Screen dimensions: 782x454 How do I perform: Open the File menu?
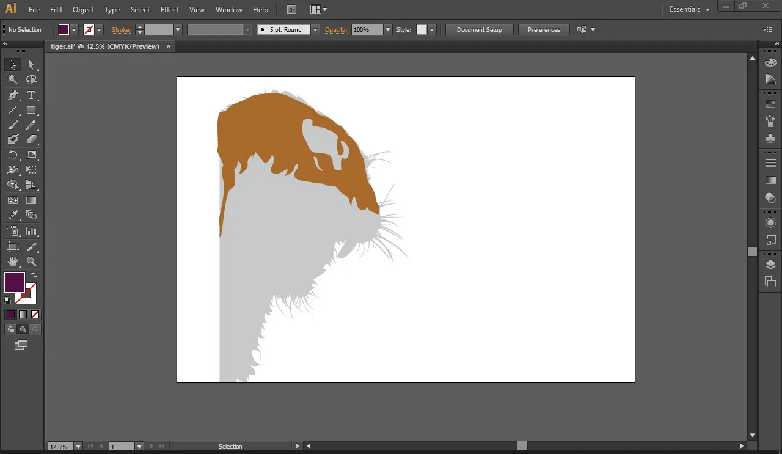34,10
